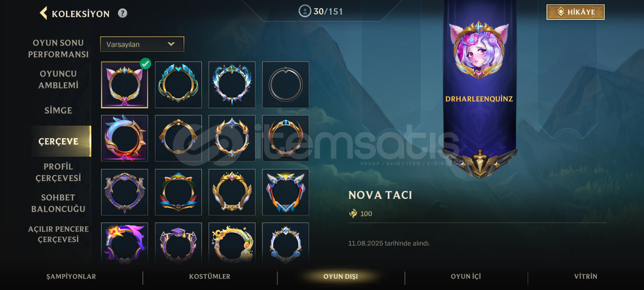This screenshot has height=290, width=644.
Task: Choose the teal winged frame
Action: [x=178, y=85]
